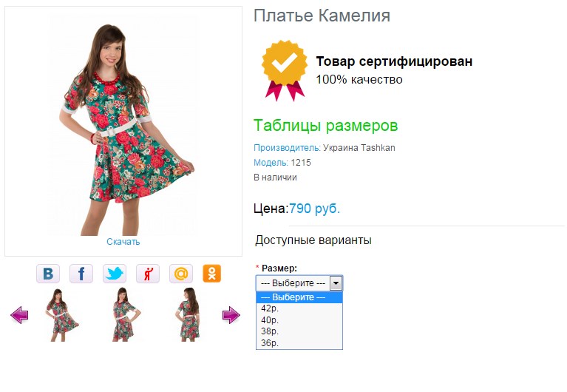Screen dimensions: 567x392
Task: Pick size 38р. in dropdown
Action: click(299, 331)
